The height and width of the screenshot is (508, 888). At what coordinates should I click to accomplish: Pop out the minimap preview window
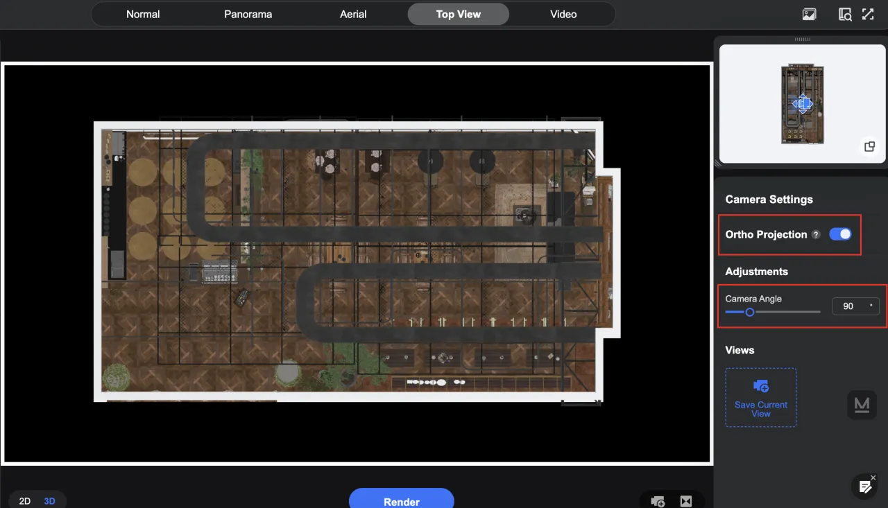pos(869,147)
